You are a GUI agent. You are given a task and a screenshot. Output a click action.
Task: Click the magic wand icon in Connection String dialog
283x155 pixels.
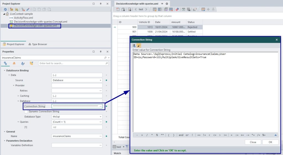pyautogui.click(x=139, y=46)
